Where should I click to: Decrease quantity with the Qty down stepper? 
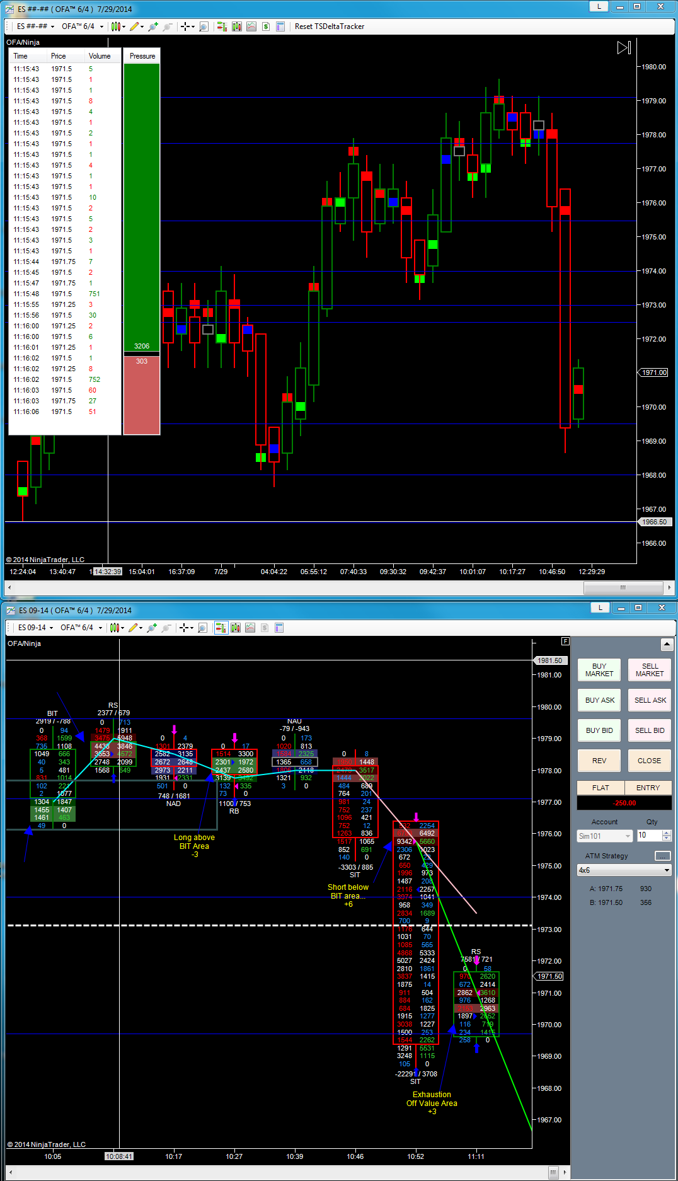667,839
